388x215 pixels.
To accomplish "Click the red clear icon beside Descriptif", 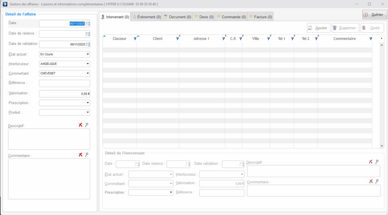I will point(80,125).
